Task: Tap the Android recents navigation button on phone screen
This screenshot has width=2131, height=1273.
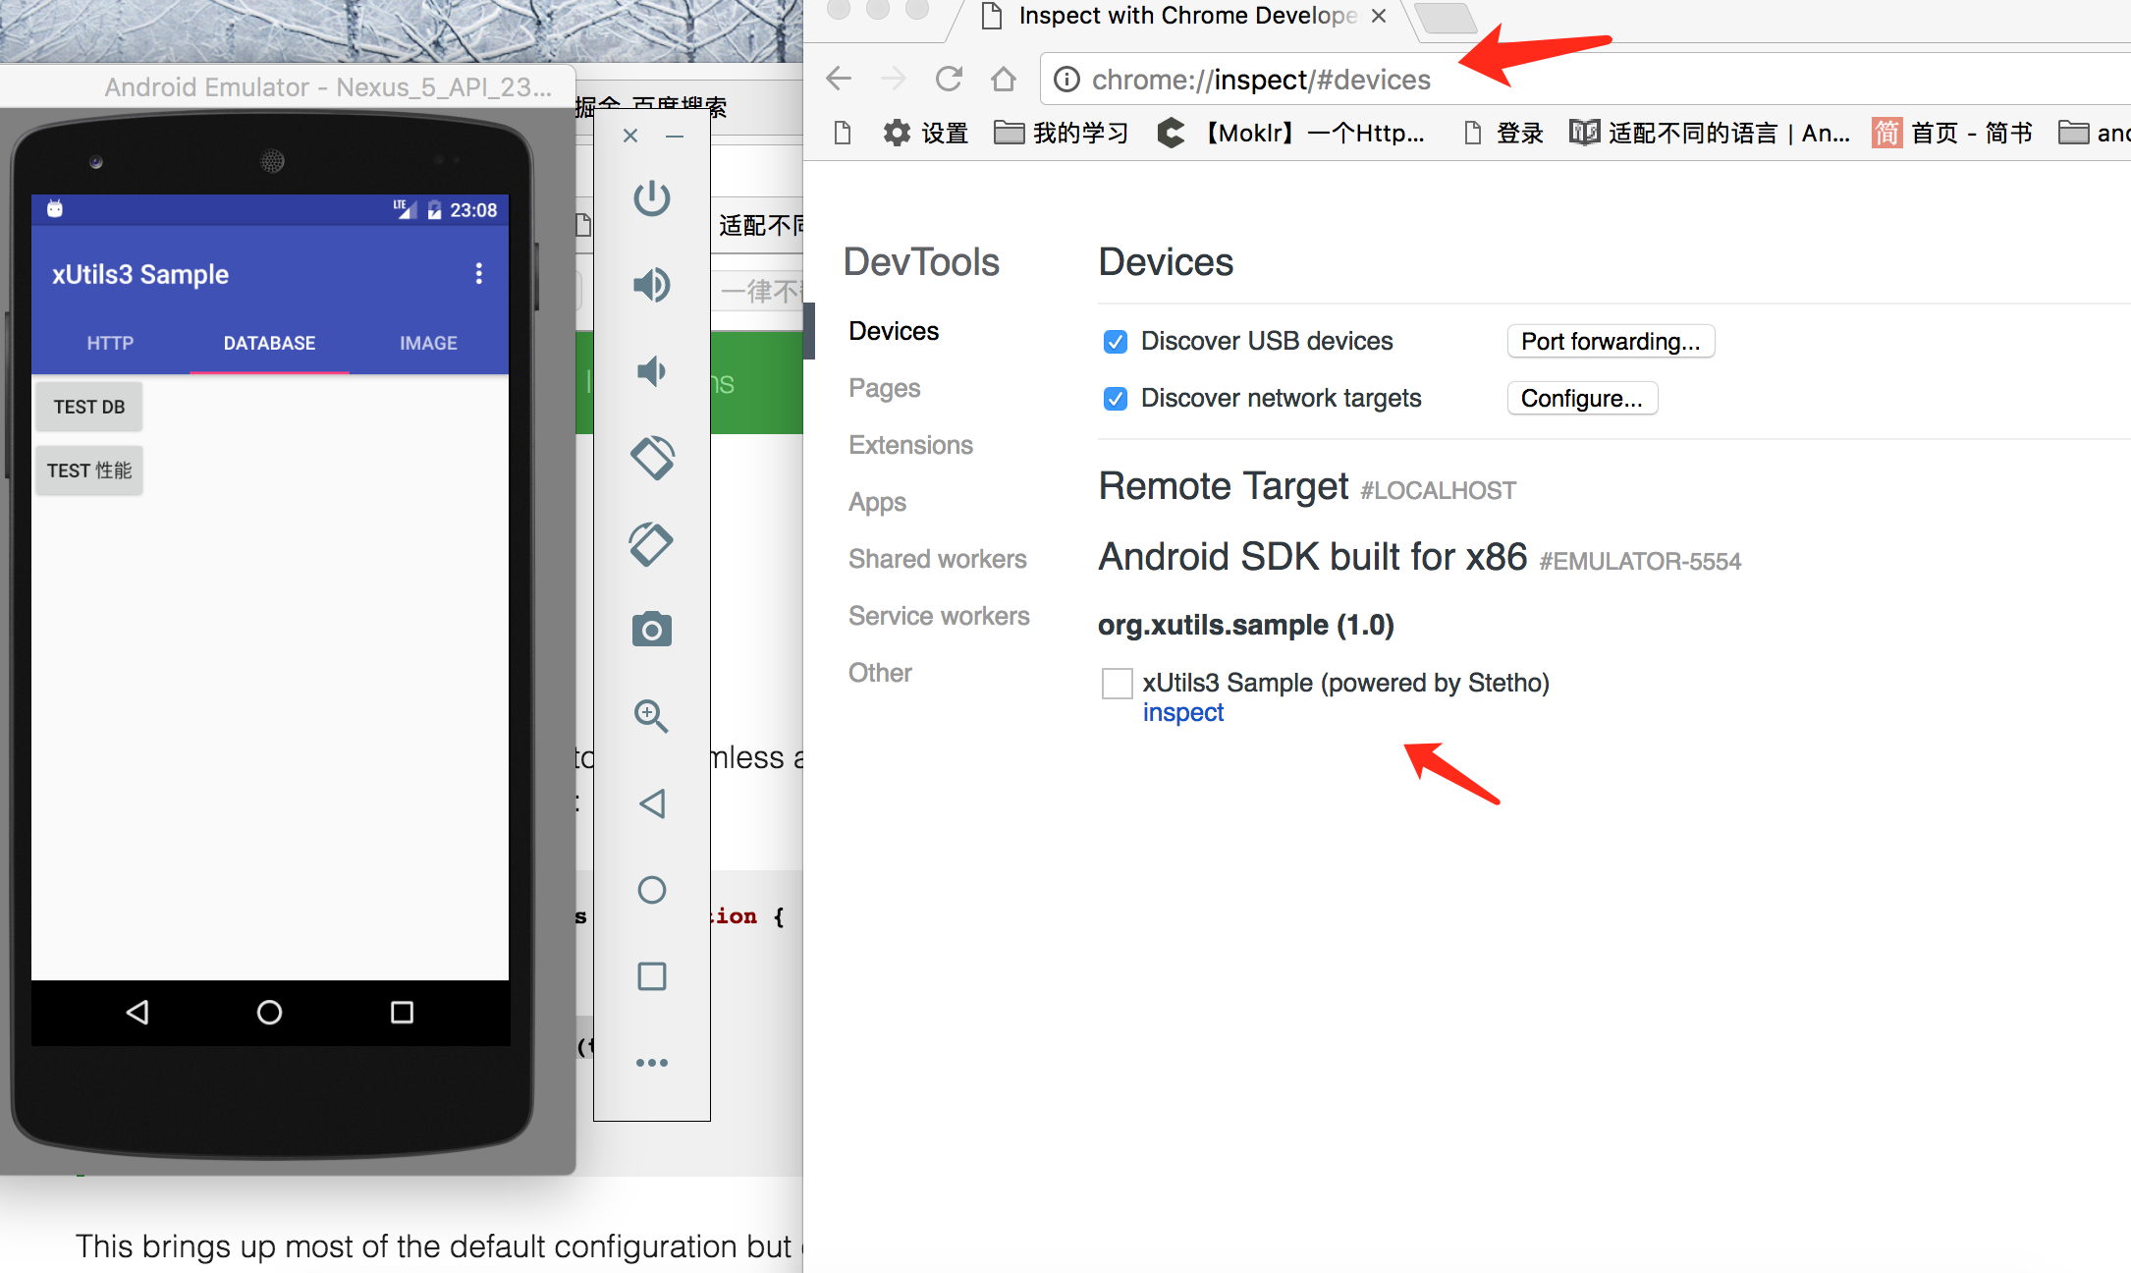Action: coord(402,1012)
